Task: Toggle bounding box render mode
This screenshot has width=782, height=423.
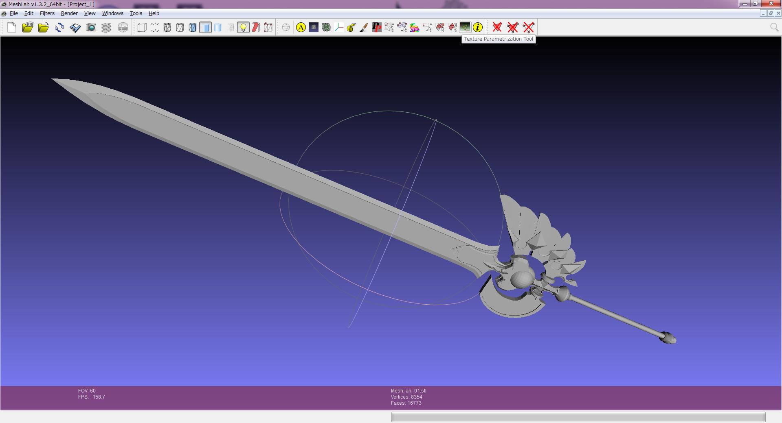Action: tap(142, 27)
